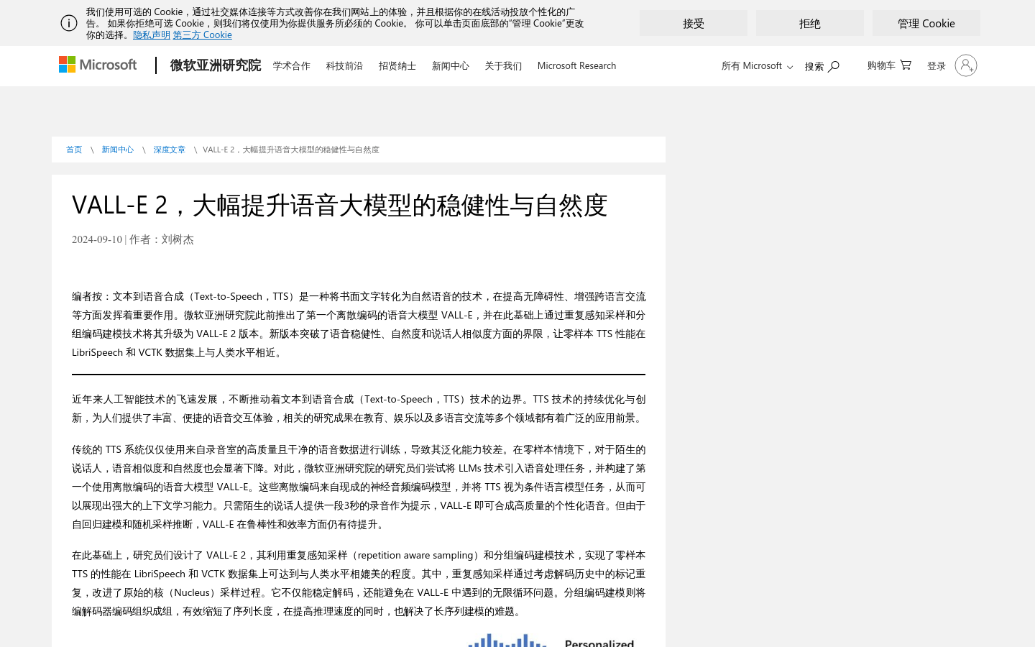1035x647 pixels.
Task: Click the paragraph starting with 传统的 TTS
Action: point(359,487)
